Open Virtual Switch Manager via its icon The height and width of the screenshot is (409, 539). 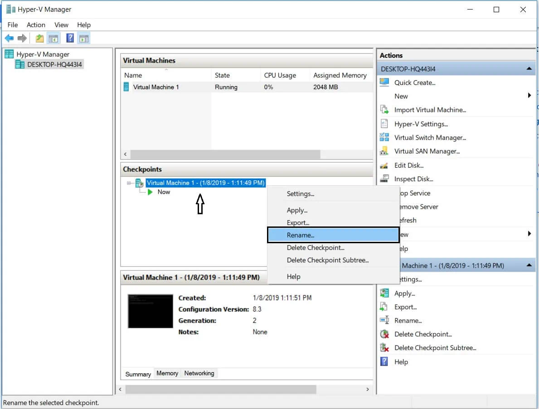tap(384, 138)
